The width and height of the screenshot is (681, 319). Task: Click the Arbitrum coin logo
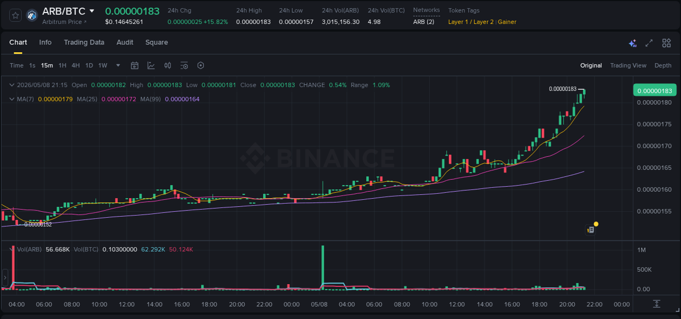pyautogui.click(x=32, y=15)
